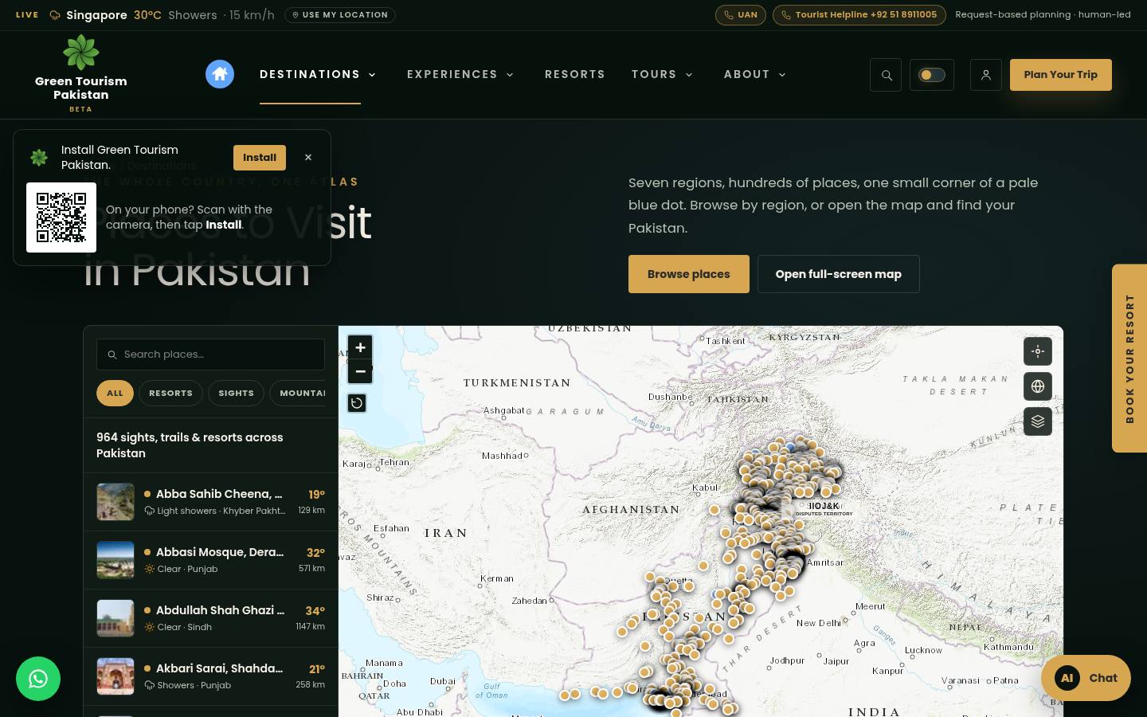Open Book Your Resort side tab
1147x717 pixels.
1129,358
